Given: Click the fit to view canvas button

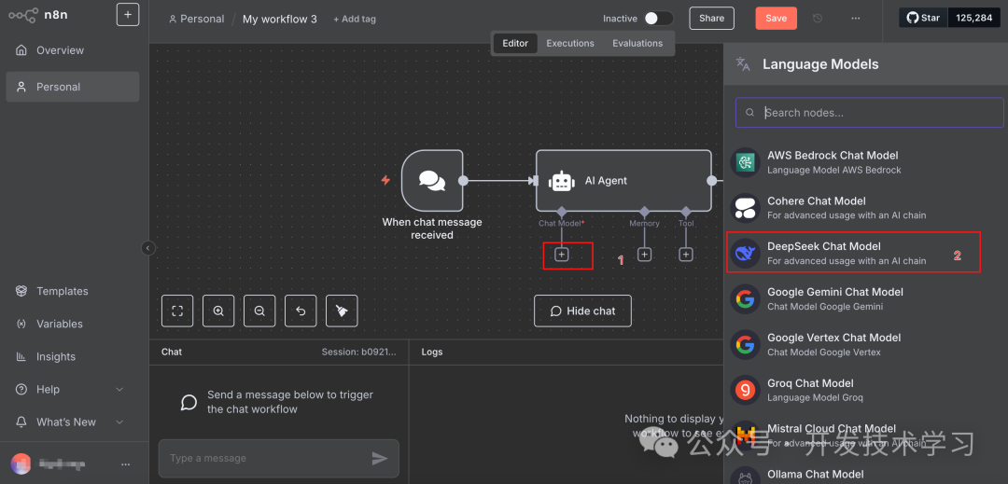Looking at the screenshot, I should coord(177,311).
